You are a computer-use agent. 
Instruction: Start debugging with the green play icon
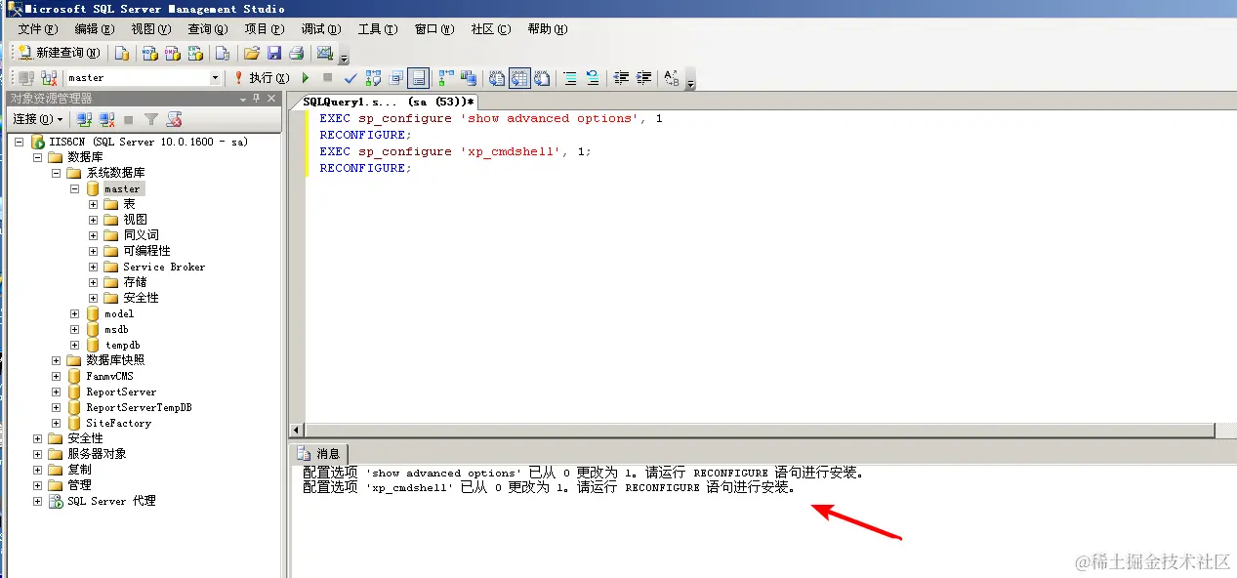(306, 77)
